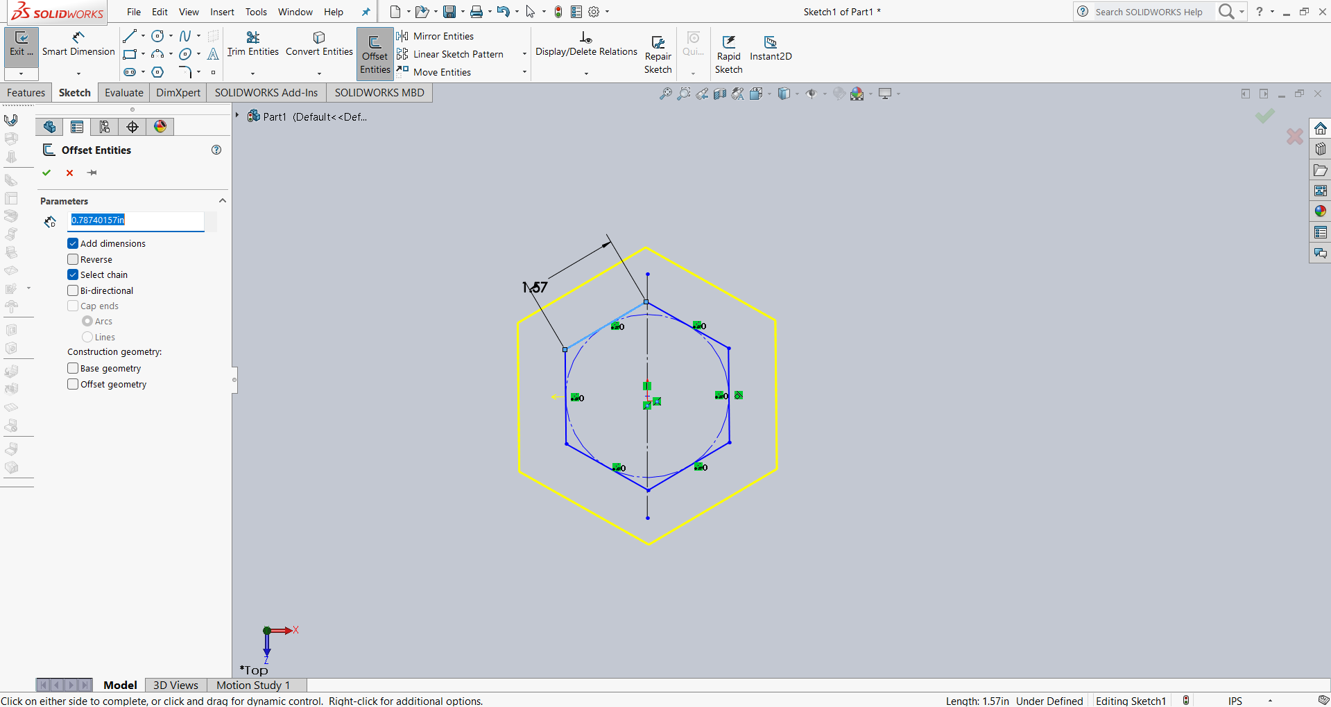Open the ConfigurationManager tab
1331x707 pixels.
tap(105, 127)
